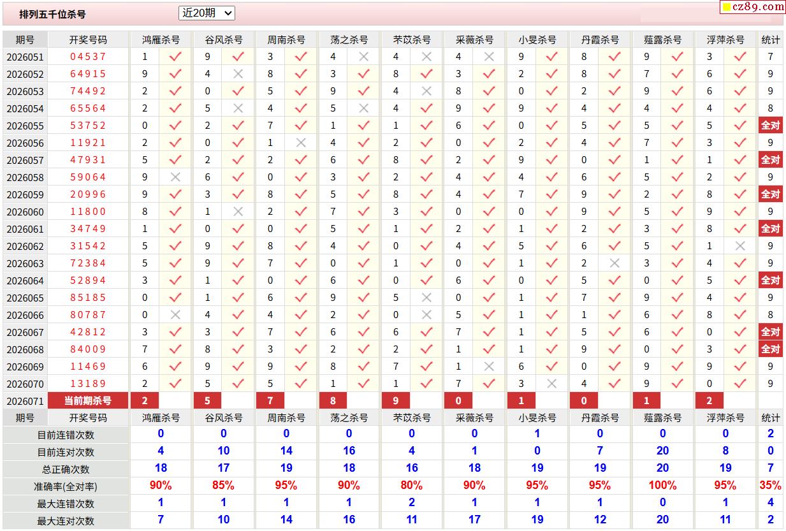786x531 pixels.
Task: Click the 准确率(全对率) row label
Action: 66,486
